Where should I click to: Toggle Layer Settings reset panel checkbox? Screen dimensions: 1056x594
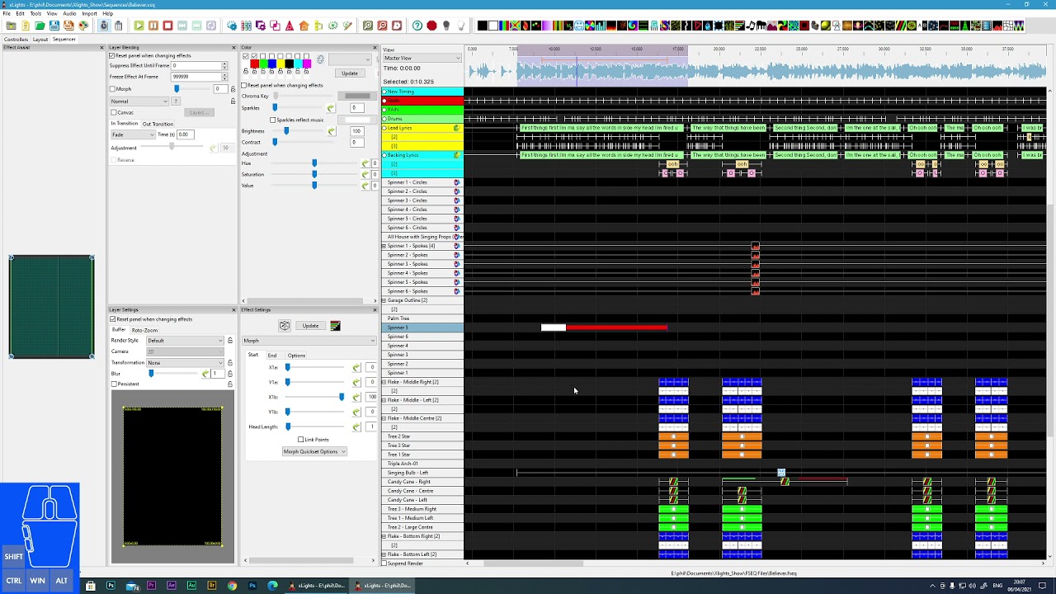(113, 319)
